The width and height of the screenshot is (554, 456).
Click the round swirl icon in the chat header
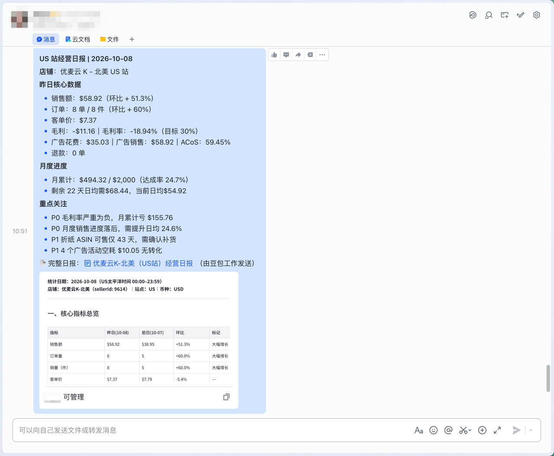tap(473, 15)
